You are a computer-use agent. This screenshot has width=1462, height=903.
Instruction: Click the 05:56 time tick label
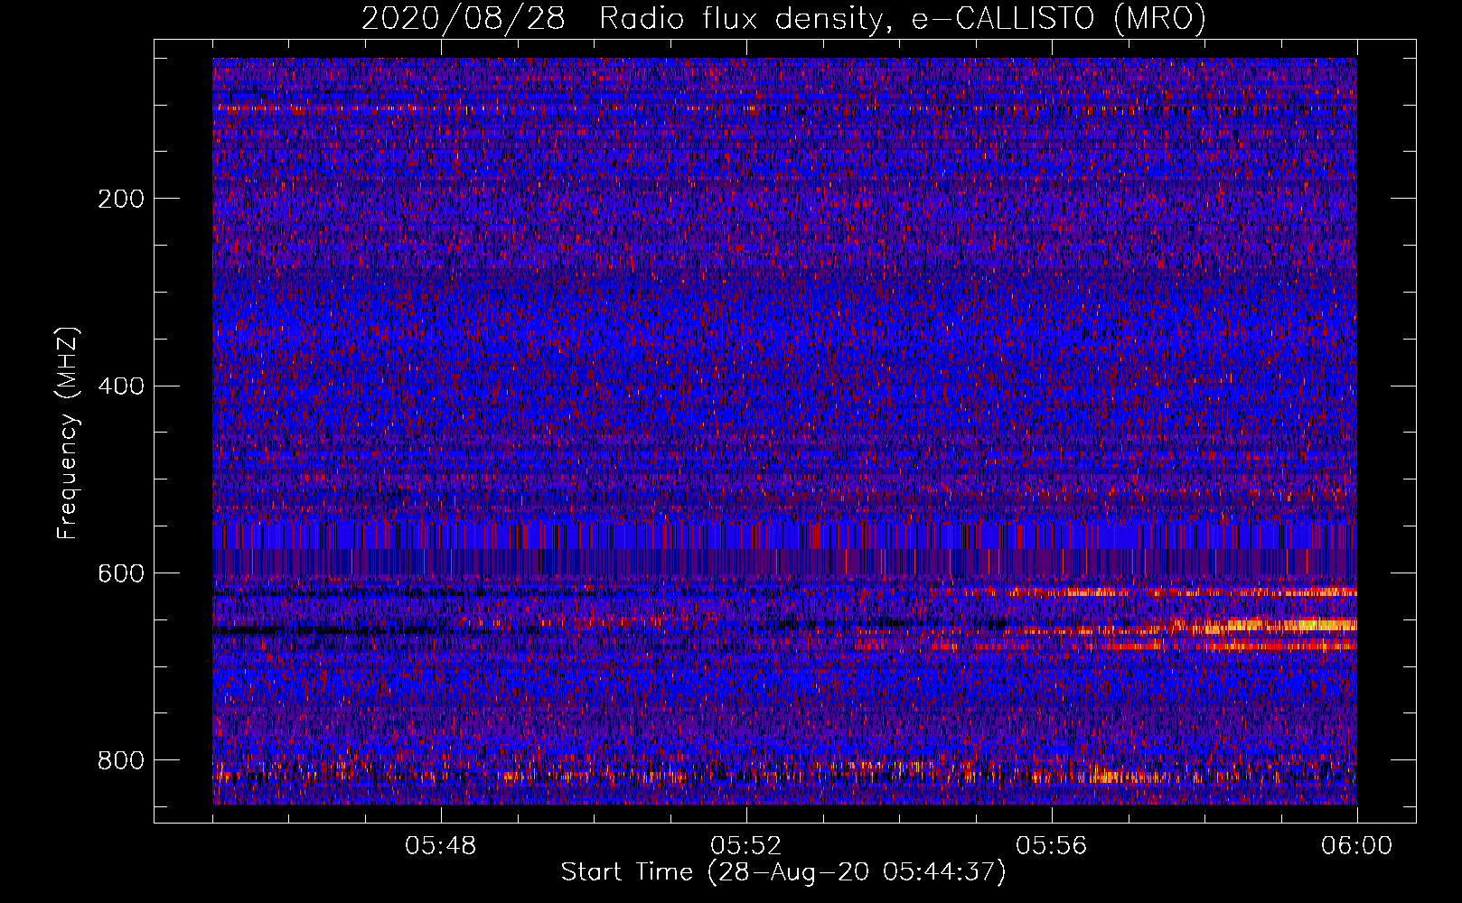1051,846
